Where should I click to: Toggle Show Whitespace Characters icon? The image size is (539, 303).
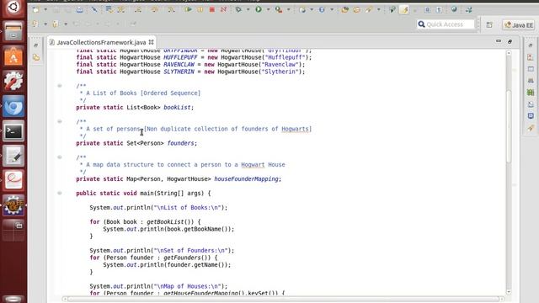pyautogui.click(x=439, y=9)
